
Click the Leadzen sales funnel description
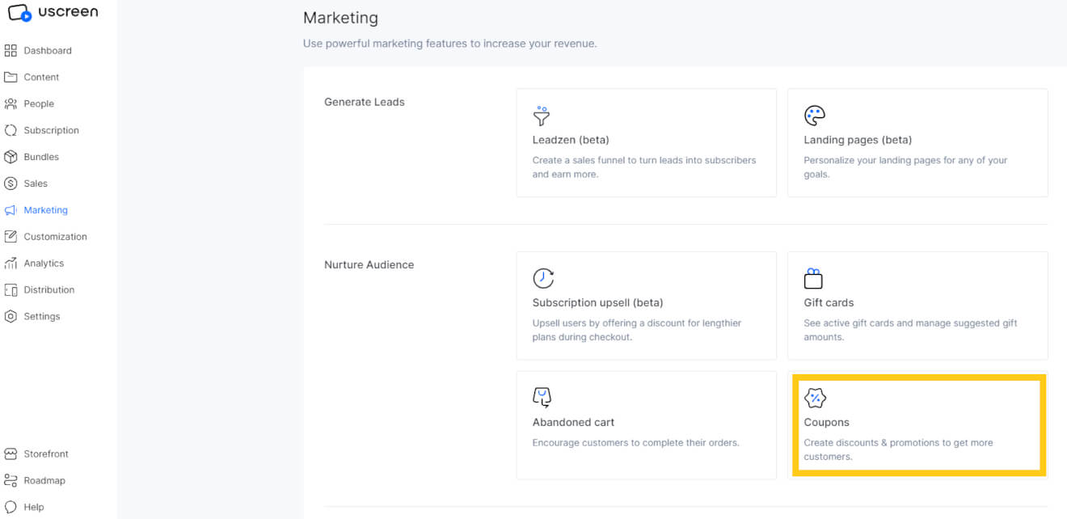(x=644, y=167)
